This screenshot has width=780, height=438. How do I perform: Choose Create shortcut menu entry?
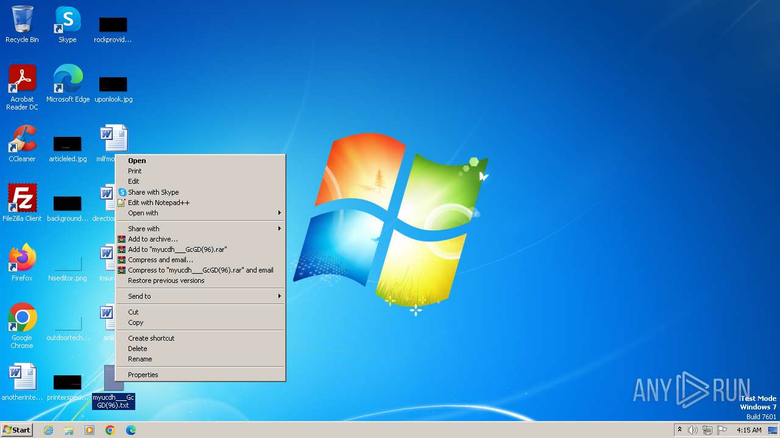200,338
